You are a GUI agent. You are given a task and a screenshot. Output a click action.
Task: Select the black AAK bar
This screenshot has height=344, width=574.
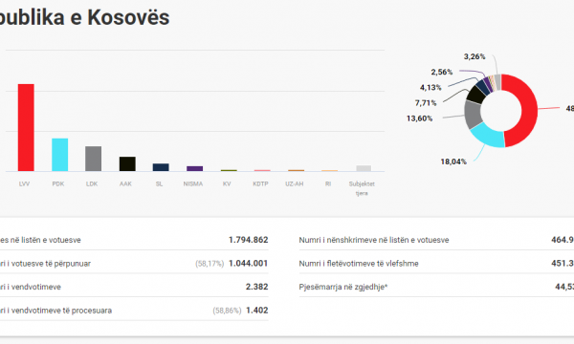pos(127,163)
